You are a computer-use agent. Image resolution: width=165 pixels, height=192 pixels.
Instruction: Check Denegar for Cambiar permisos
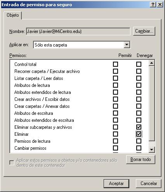point(139,148)
